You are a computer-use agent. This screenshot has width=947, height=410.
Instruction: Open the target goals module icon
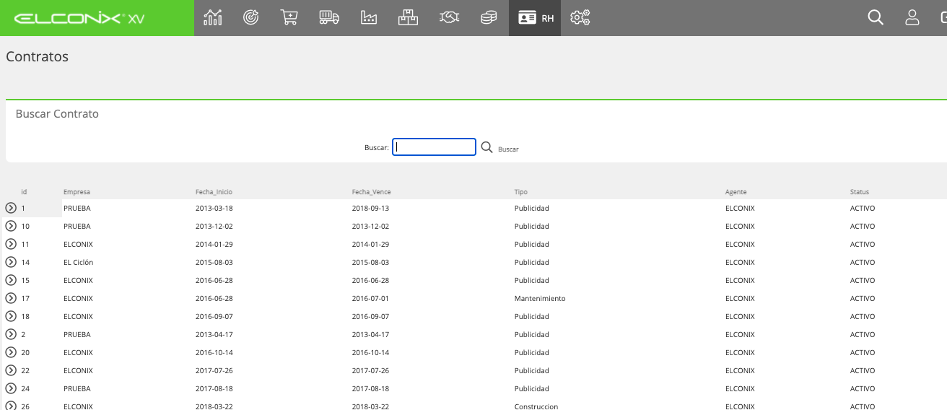(250, 18)
